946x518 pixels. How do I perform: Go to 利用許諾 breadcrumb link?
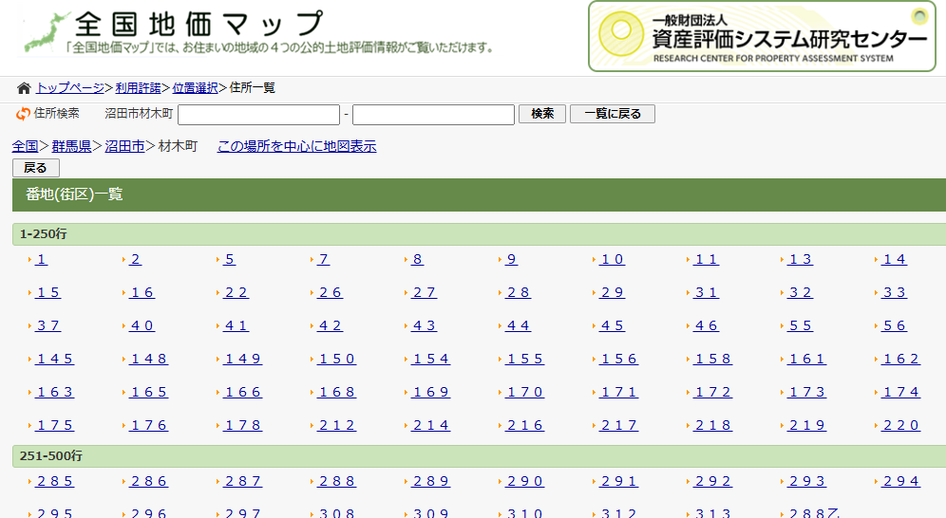tap(138, 88)
